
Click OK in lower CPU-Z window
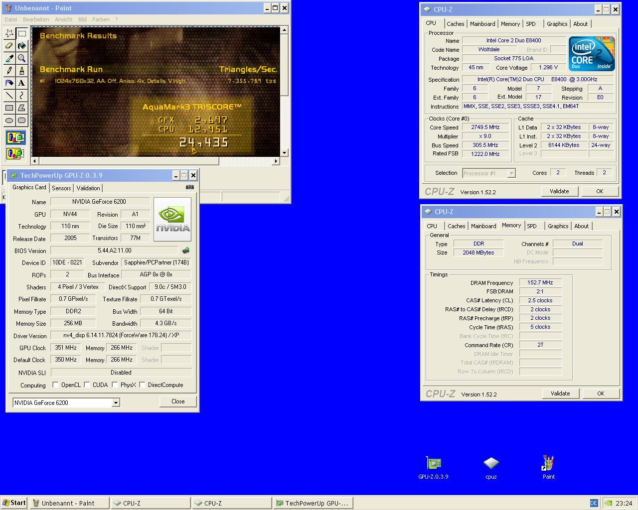click(601, 393)
